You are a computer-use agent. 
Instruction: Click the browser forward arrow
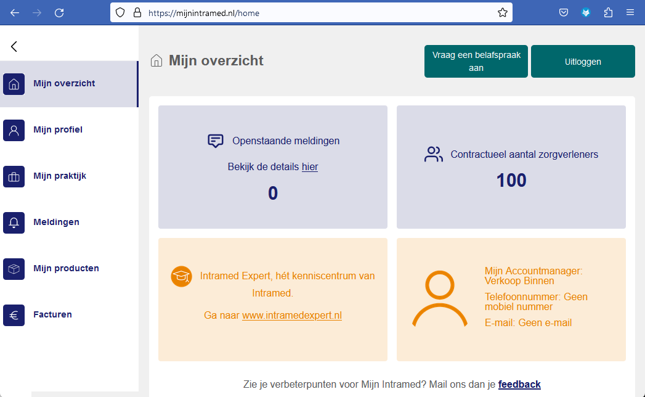[37, 13]
